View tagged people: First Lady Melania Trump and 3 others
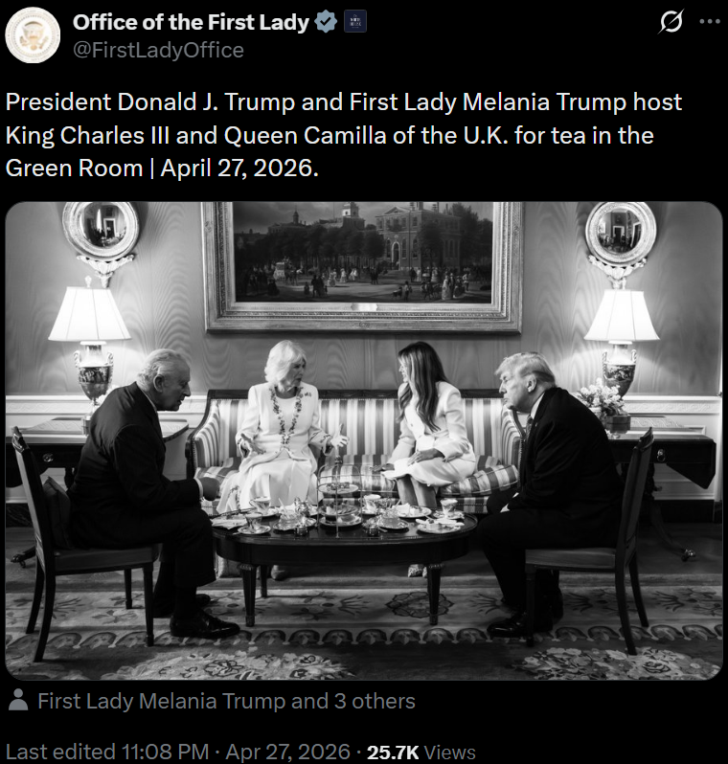The image size is (728, 764). coord(226,702)
